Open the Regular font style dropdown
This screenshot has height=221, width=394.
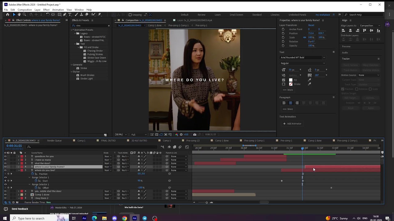point(303,63)
